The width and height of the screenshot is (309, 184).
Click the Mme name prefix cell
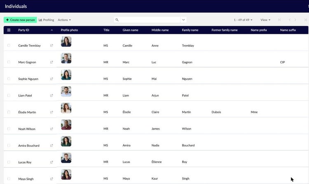[254, 112]
